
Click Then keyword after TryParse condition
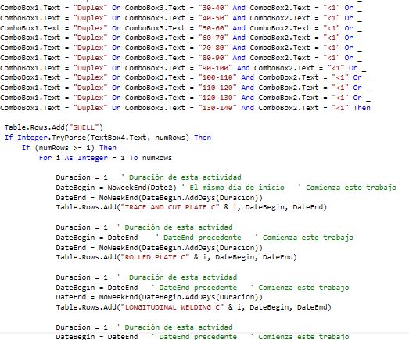pyautogui.click(x=203, y=138)
